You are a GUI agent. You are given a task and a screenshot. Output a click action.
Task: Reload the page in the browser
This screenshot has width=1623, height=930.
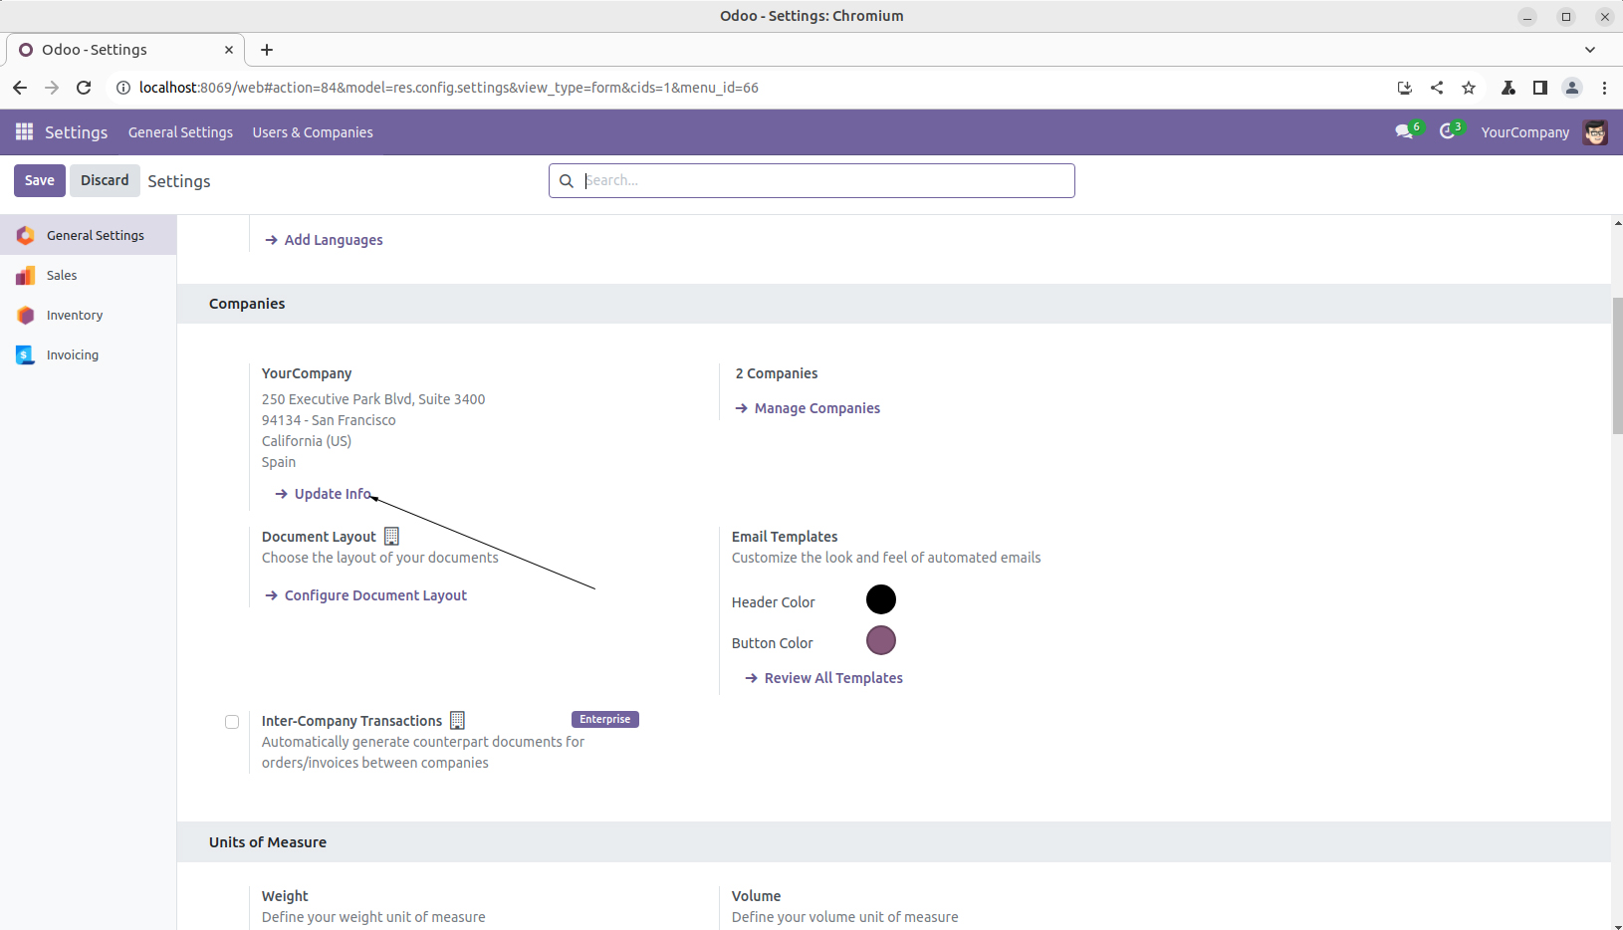pyautogui.click(x=84, y=88)
